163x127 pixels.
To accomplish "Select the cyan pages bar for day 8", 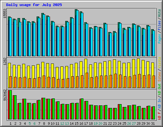I will [x=44, y=35].
